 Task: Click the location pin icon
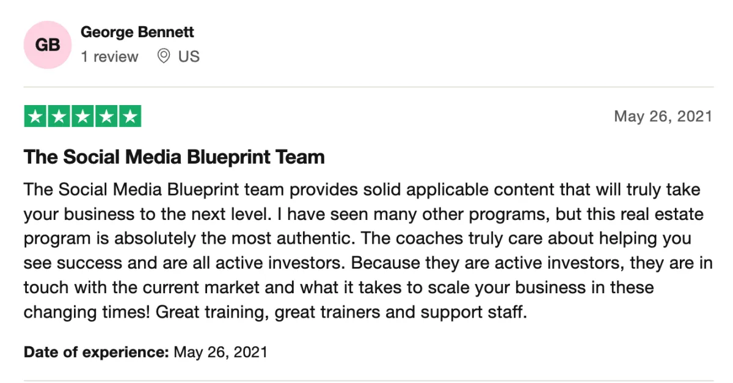(163, 57)
